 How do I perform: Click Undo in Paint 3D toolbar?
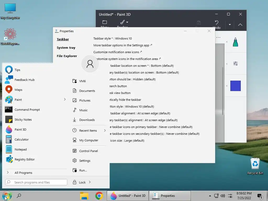[x=216, y=24]
